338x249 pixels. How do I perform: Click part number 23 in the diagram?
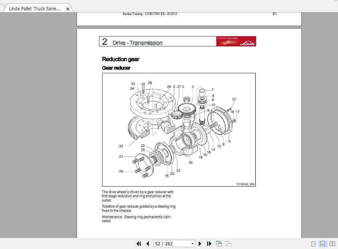coord(178,170)
